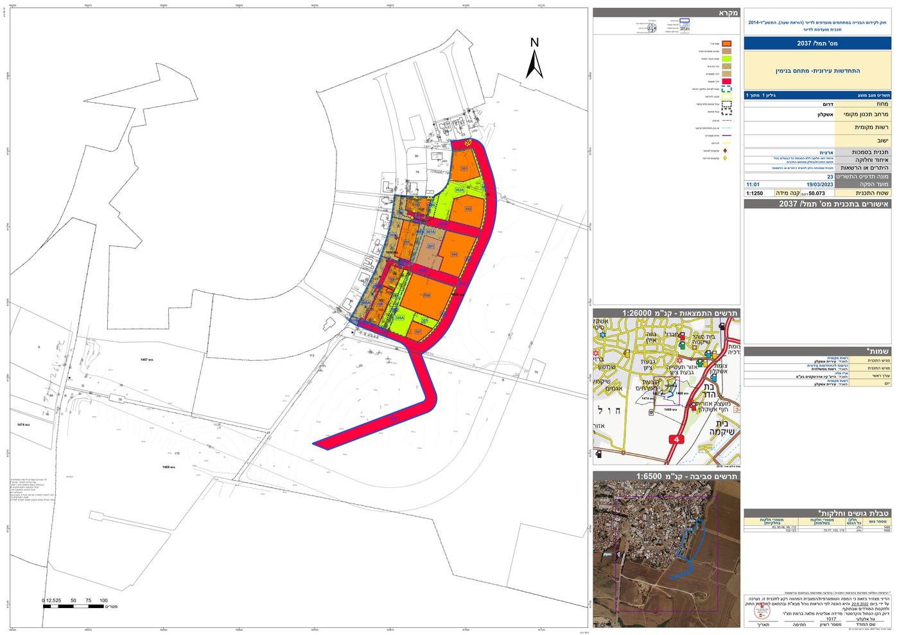This screenshot has height=635, width=899.
Task: Click the שמות section header
Action: (x=817, y=351)
